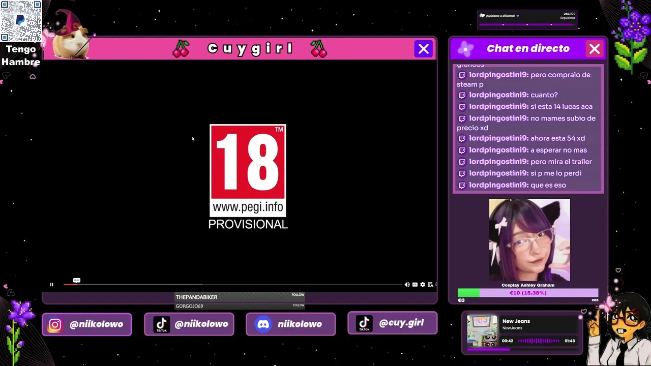Click the Twitch icon beside "si esta 14 lucas aca"
Image resolution: width=651 pixels, height=366 pixels.
(x=462, y=107)
